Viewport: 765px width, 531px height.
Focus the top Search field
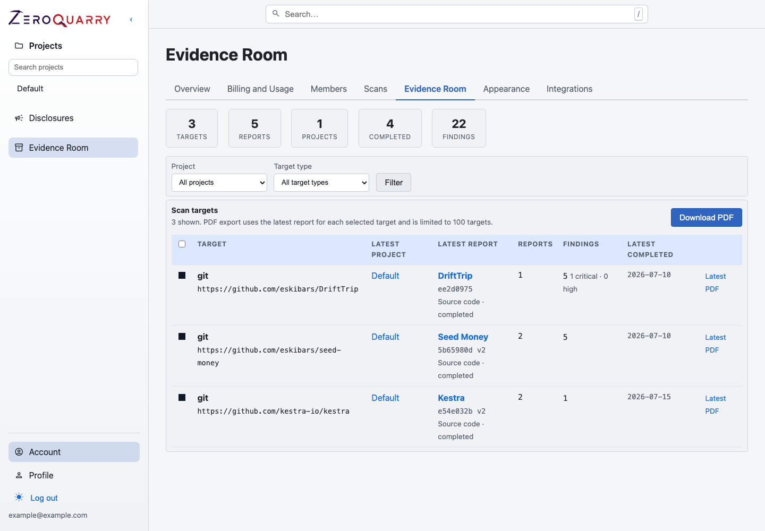(457, 14)
